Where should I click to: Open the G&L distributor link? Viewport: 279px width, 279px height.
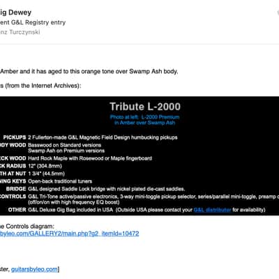(x=212, y=210)
